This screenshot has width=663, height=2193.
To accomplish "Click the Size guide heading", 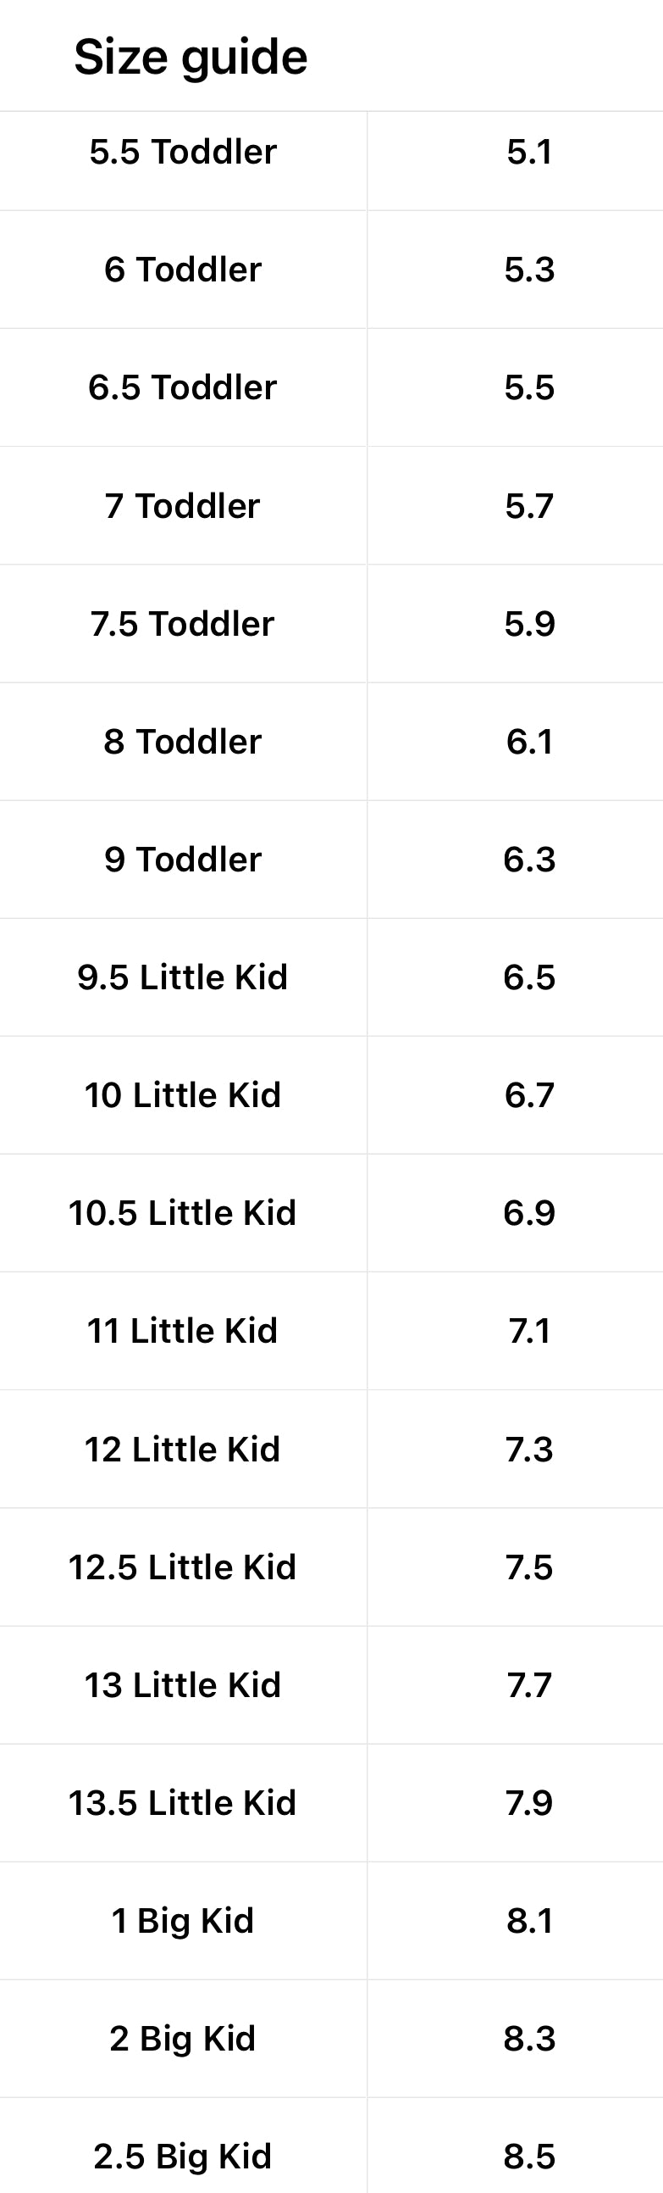I will [191, 57].
